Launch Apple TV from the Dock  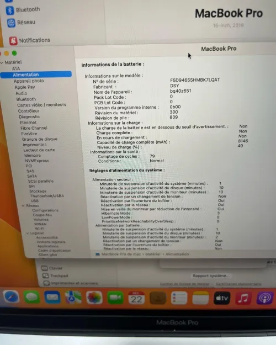[x=222, y=298]
